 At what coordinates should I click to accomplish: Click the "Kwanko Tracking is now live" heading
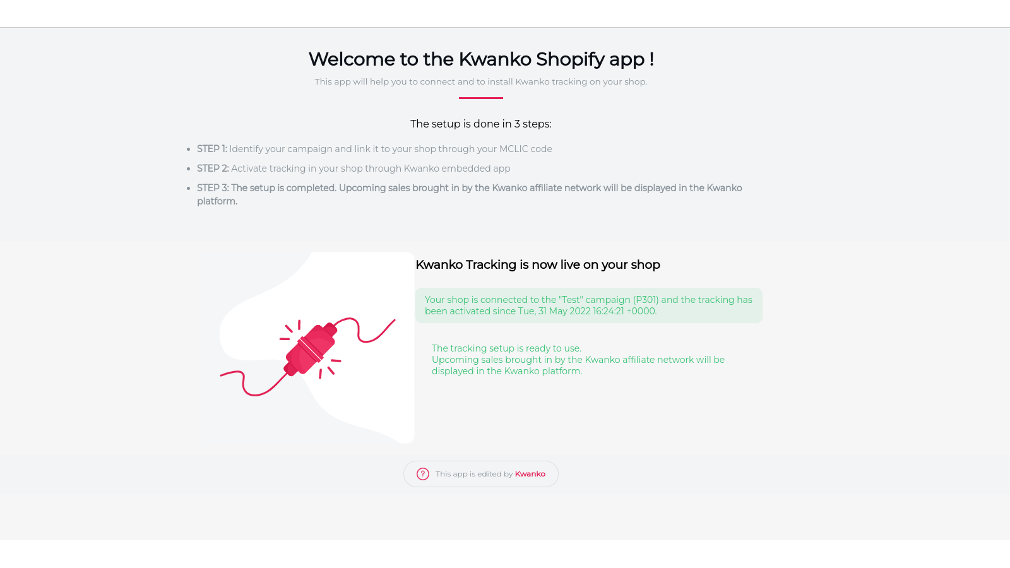tap(538, 265)
